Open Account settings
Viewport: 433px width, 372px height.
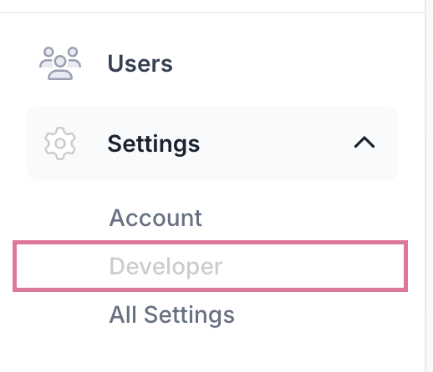pos(155,218)
